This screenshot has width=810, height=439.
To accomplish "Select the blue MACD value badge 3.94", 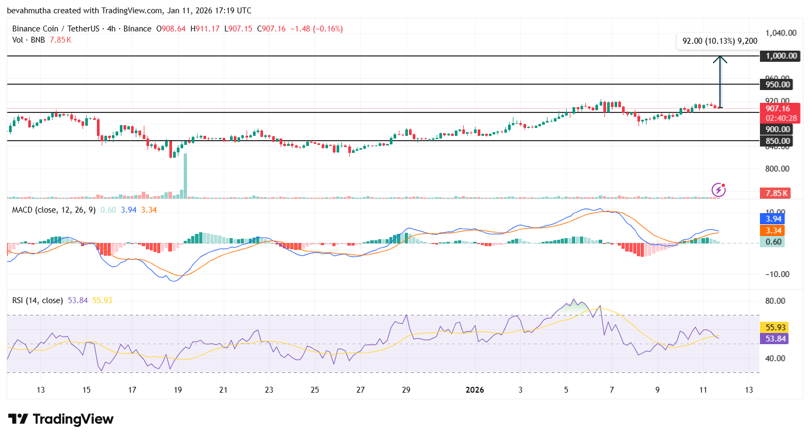I will point(772,218).
